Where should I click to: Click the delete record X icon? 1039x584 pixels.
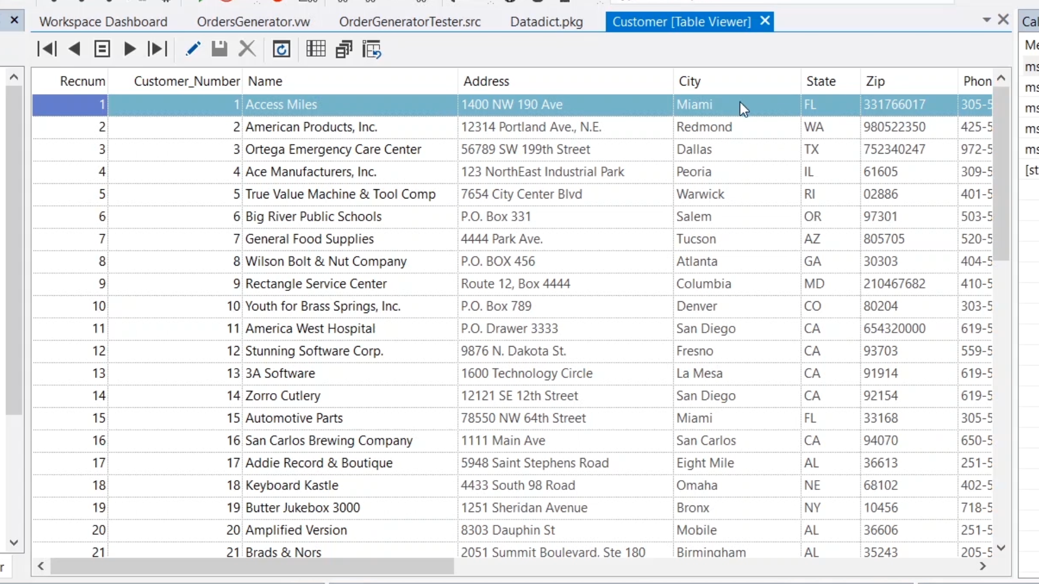pos(247,49)
